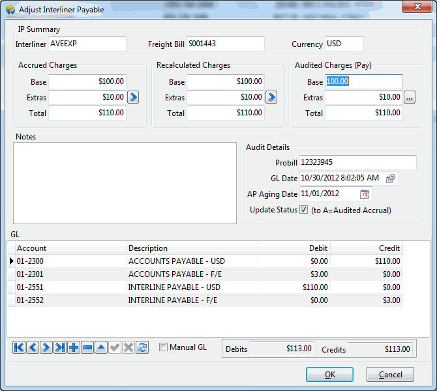Click the OK button
The width and height of the screenshot is (437, 391).
point(329,375)
